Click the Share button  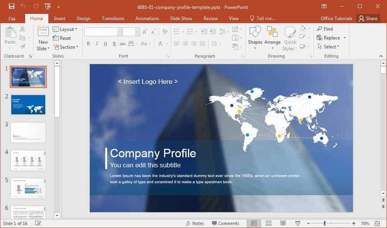368,19
